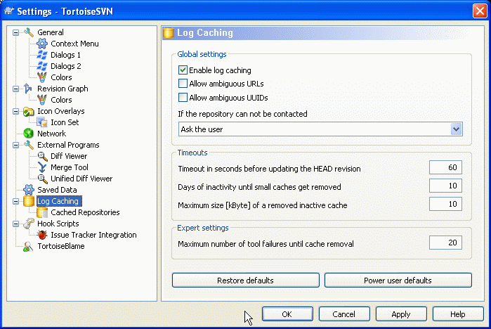Click the Saved Data gear icon
Viewport: 491px width, 329px height.
coord(29,190)
